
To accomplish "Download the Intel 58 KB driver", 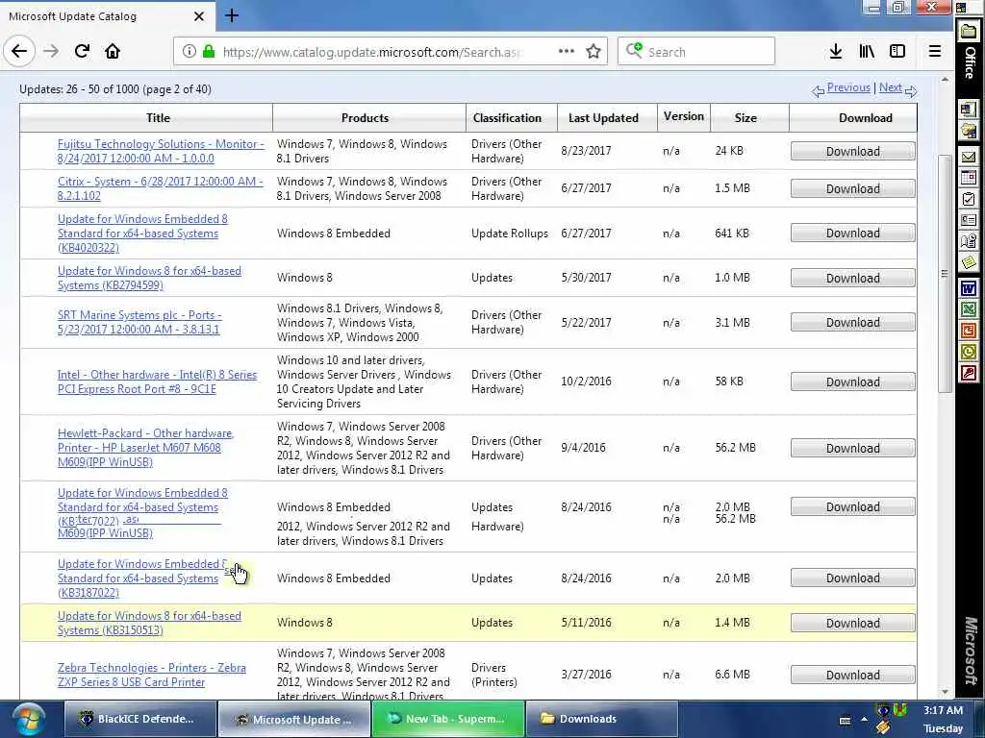I will tap(852, 381).
